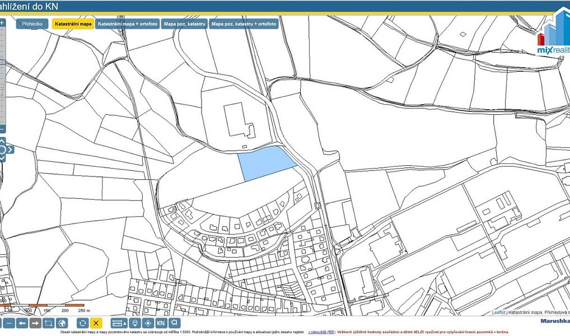Click the Marushka text at the bottom right
This screenshot has height=336, width=570.
click(555, 321)
